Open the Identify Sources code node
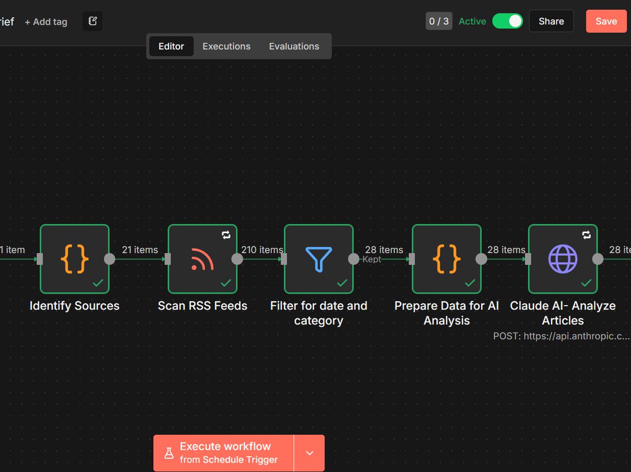The width and height of the screenshot is (631, 472). 75,259
